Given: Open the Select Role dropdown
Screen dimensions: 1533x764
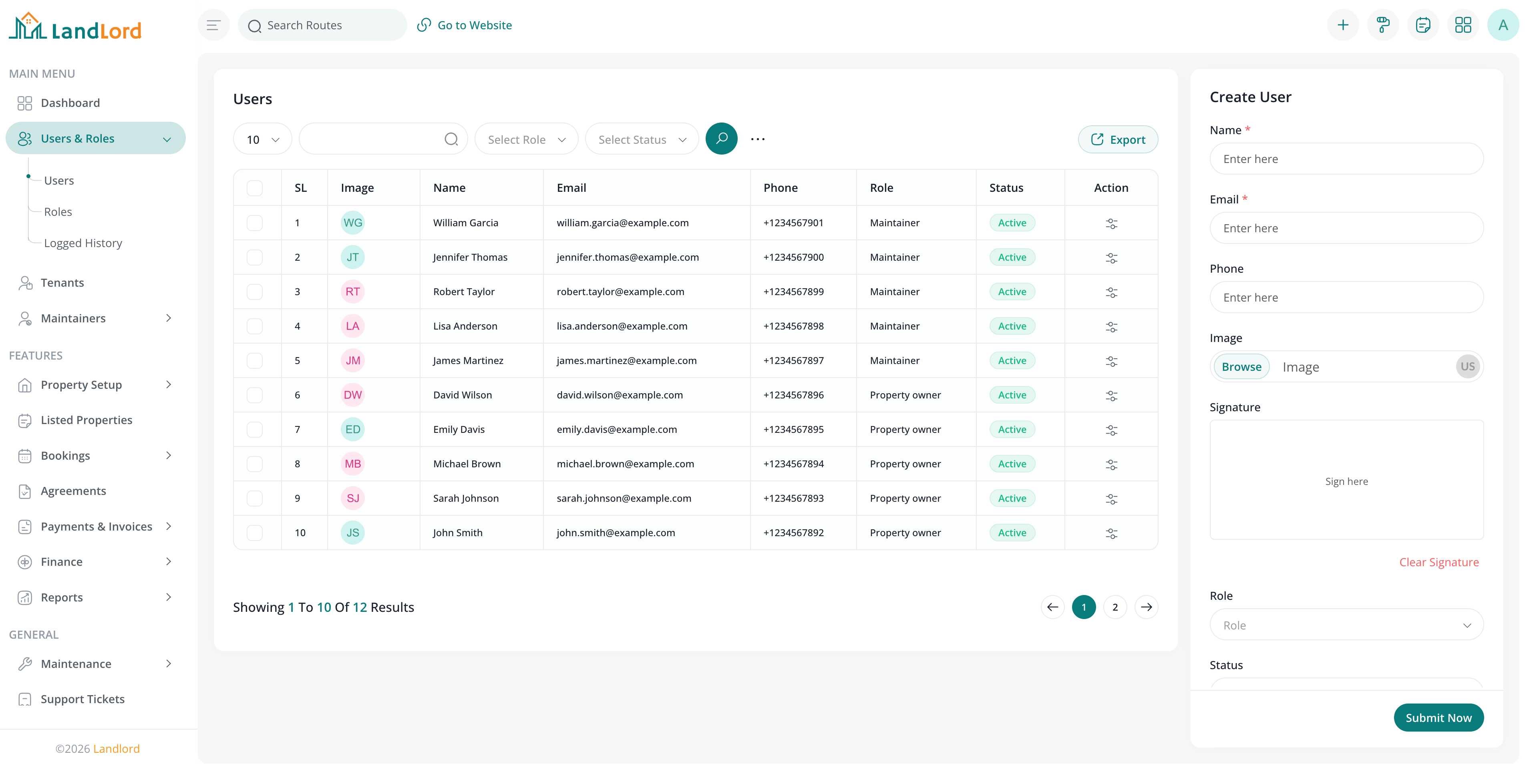Looking at the screenshot, I should (525, 139).
